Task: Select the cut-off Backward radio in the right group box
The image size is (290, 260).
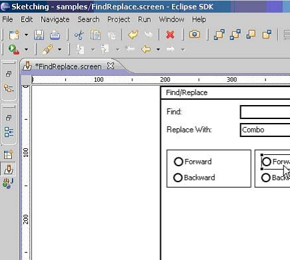Action: (275, 178)
